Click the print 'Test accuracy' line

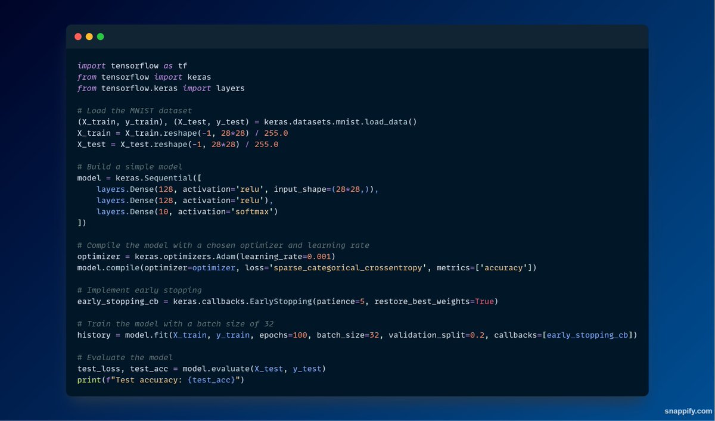point(161,380)
